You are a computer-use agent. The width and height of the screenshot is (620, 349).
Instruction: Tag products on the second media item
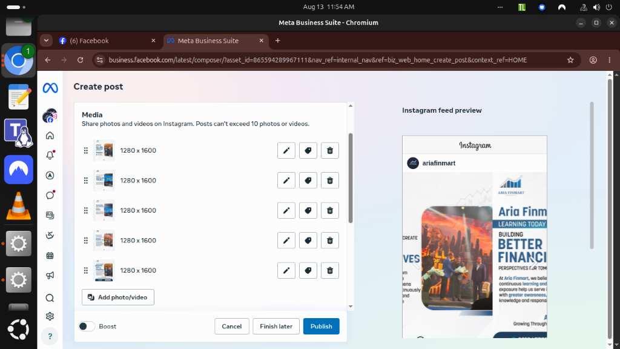308,181
